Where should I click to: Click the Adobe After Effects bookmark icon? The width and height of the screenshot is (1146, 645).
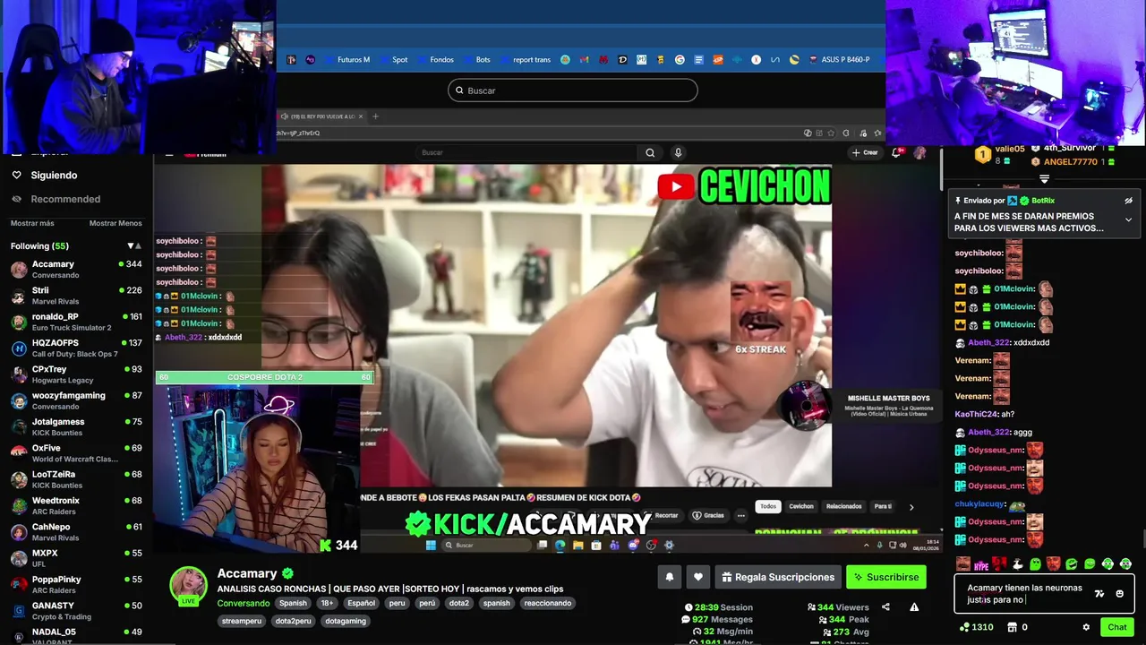click(x=311, y=60)
